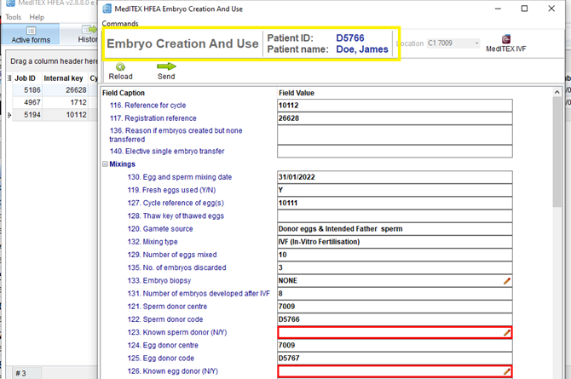Click pencil icon in Embryo biopsy field
Image resolution: width=571 pixels, height=379 pixels.
tap(506, 281)
